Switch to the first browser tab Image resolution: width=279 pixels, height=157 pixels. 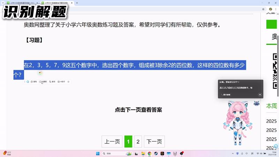[x=22, y=3]
